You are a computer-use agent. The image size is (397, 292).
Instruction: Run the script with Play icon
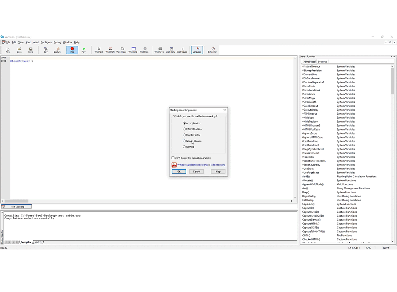pyautogui.click(x=84, y=50)
